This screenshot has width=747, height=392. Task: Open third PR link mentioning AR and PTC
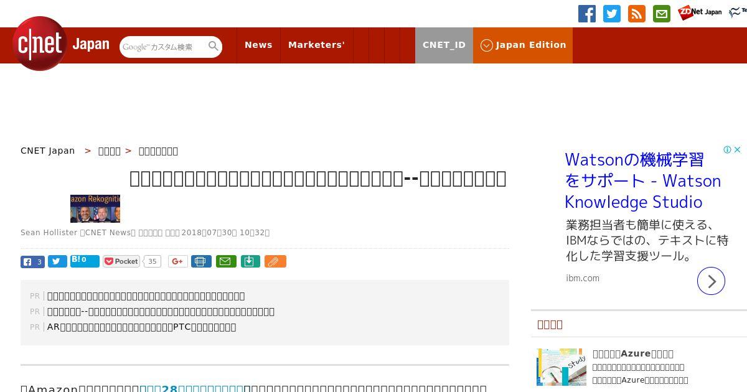pos(142,327)
